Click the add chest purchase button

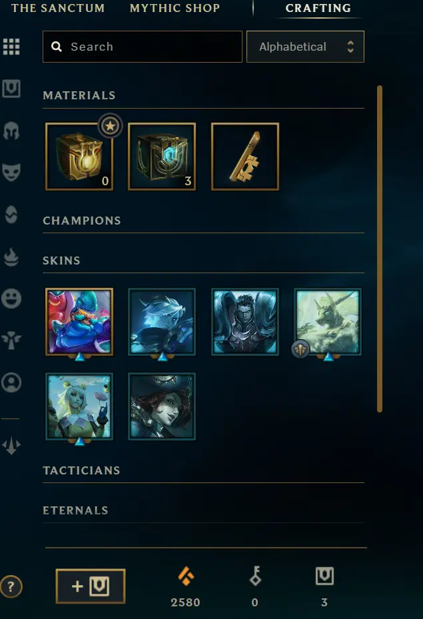pyautogui.click(x=91, y=586)
